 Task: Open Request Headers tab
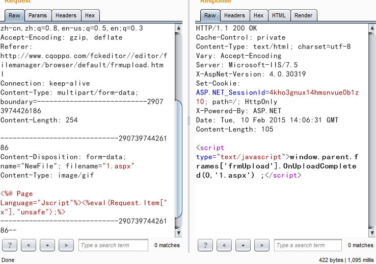(66, 16)
